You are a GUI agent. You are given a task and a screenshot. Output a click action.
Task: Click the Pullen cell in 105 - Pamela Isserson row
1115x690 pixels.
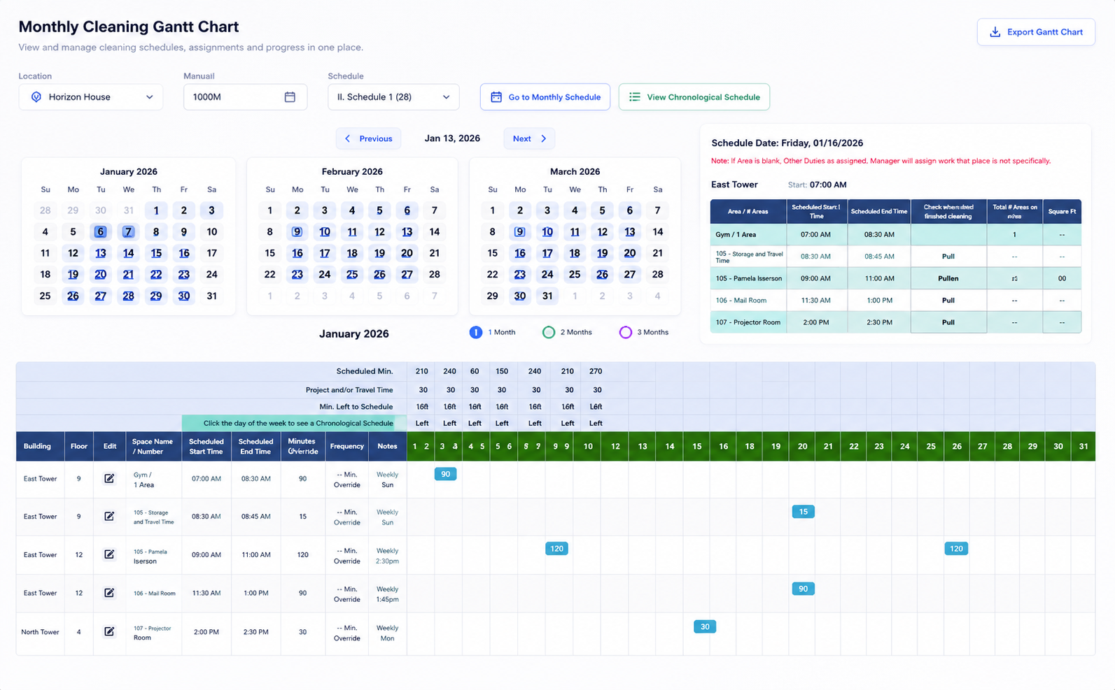pyautogui.click(x=948, y=278)
